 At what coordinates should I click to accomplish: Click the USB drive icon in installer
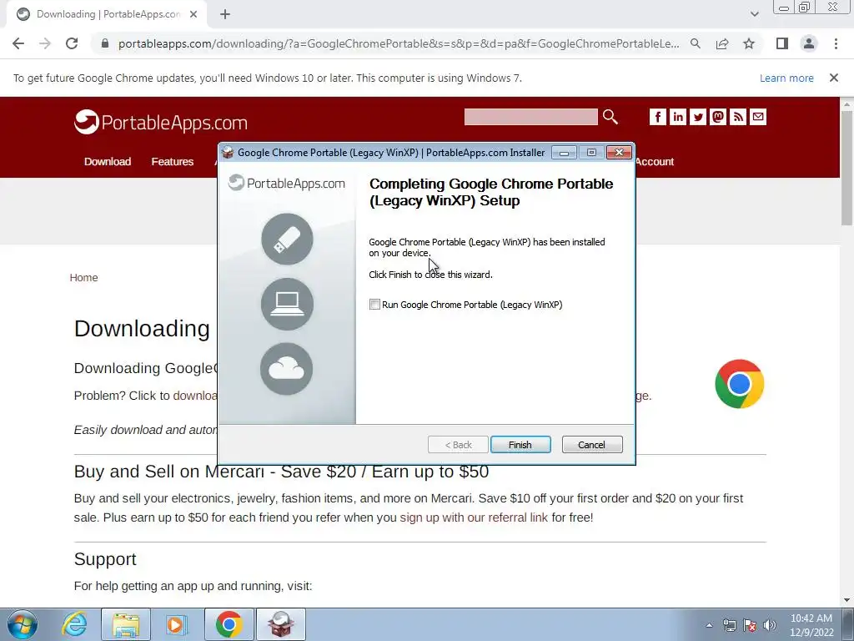pos(287,239)
